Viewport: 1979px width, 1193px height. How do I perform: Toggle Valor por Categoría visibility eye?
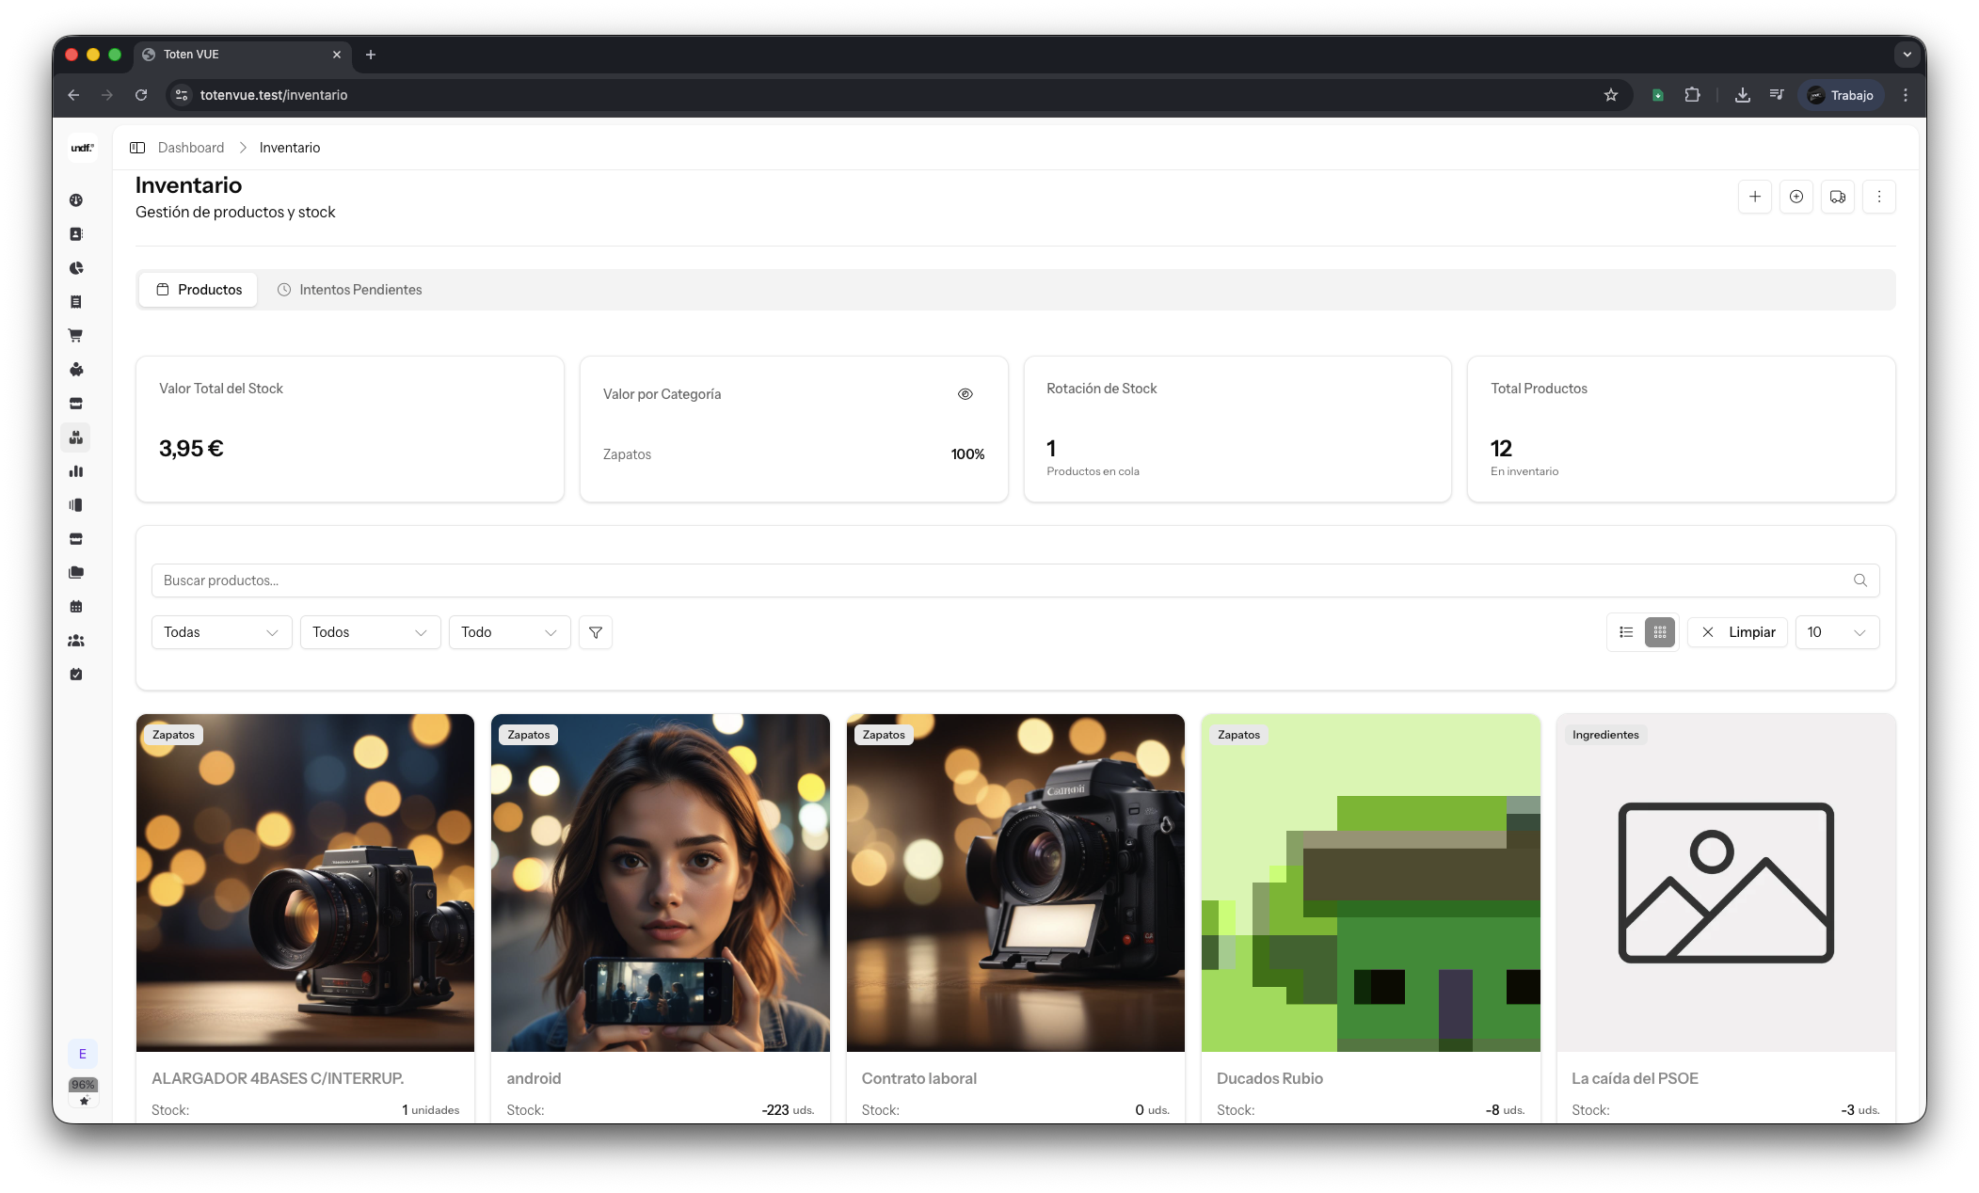pos(966,394)
